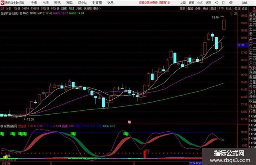Open the 资讯 menu
The height and width of the screenshot is (165, 256).
(57, 3)
